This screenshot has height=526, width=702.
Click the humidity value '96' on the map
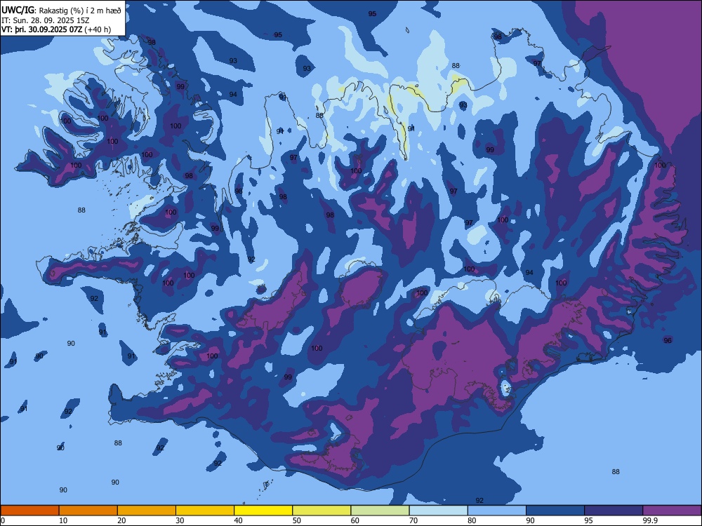668,340
